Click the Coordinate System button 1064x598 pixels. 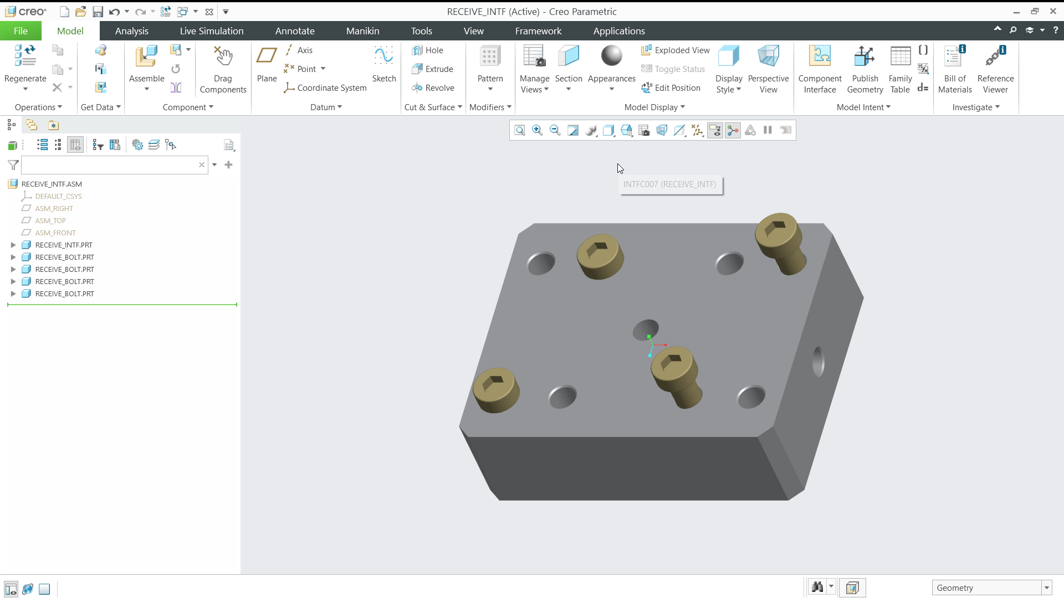325,88
